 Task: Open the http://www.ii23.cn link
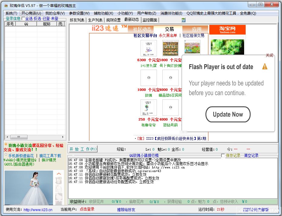coord(38,210)
